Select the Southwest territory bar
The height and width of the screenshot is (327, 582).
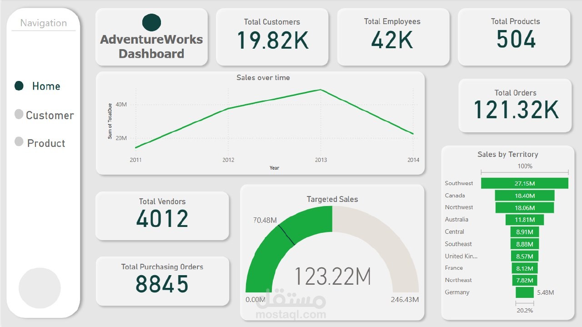(525, 183)
